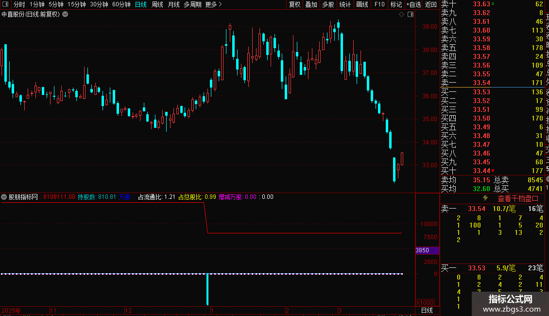Click the X1000 scale label
Viewport: 549px width, 316px height.
coord(425,303)
